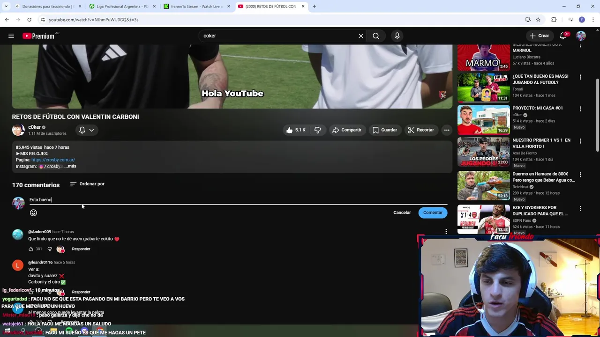Open the PROYECTO: MI CASA #01 video title
Viewport: 600px width, 337px height.
click(538, 108)
